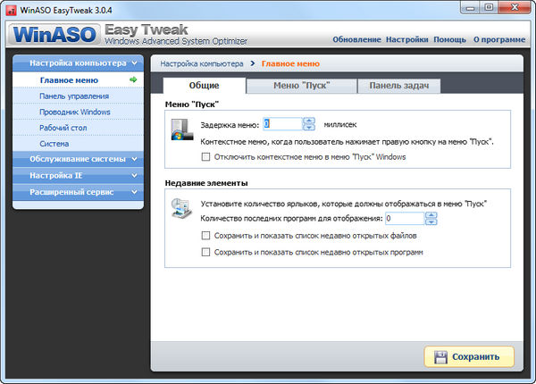This screenshot has height=384, width=536.
Task: Expand the Обслуживание системы section
Action: click(x=133, y=159)
